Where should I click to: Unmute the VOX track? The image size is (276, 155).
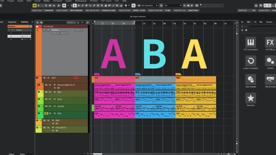[x=46, y=113]
